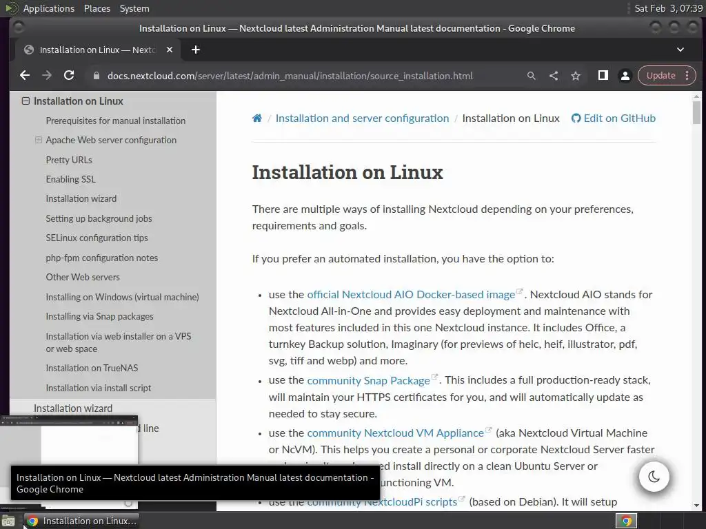Open Prerequisites for manual installation
The width and height of the screenshot is (706, 529).
tap(116, 121)
